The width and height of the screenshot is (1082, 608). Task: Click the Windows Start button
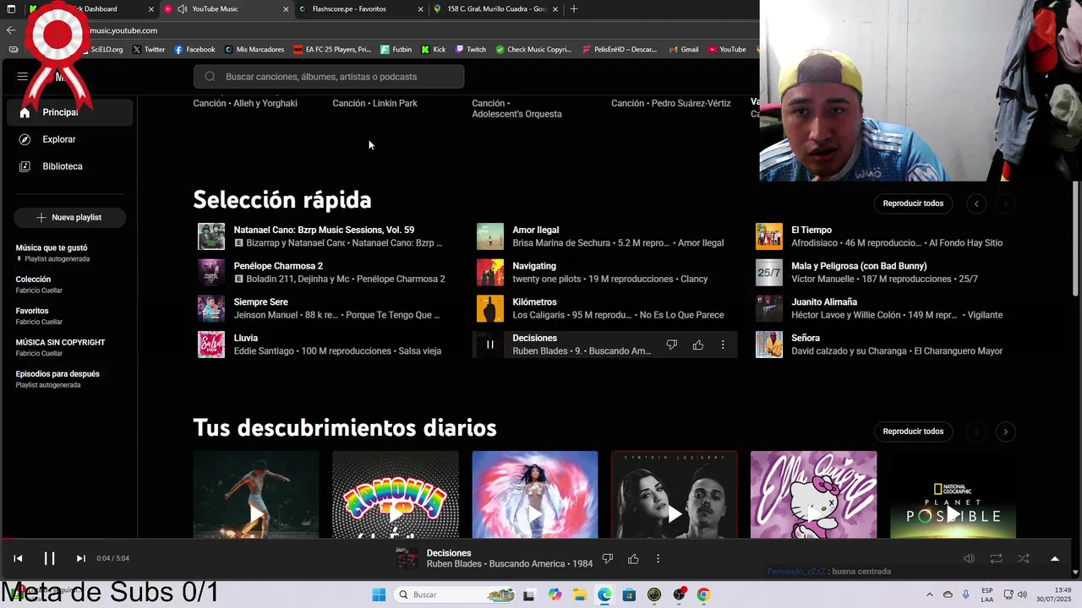379,594
